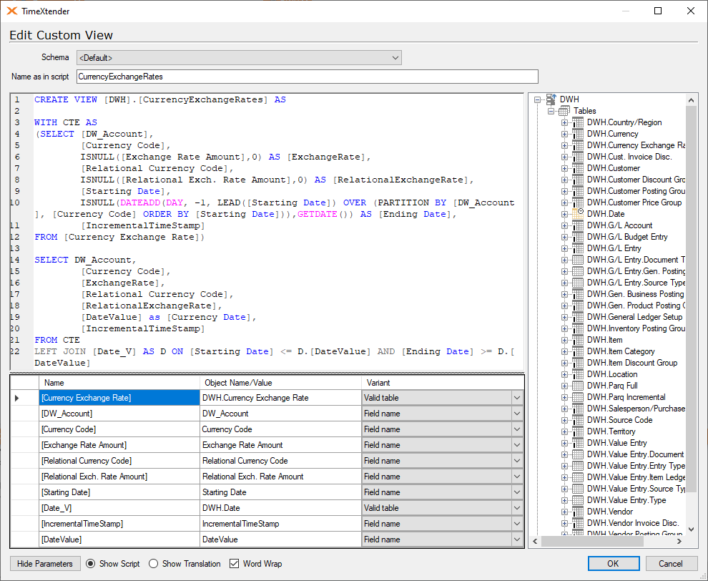The image size is (708, 581).
Task: Click the DWH.Country/Region table icon
Action: coord(578,122)
